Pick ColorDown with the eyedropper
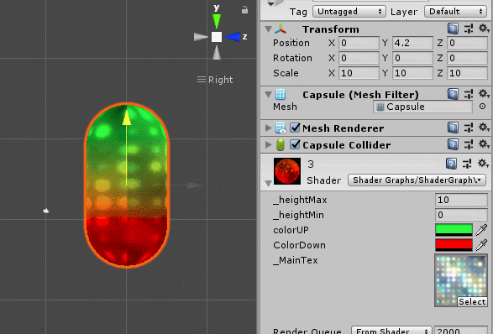Viewport: 493px width, 334px height. pyautogui.click(x=481, y=245)
